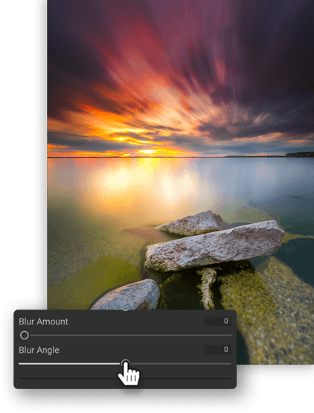Select the Blur Angle value field
This screenshot has height=413, width=314.
click(x=217, y=350)
